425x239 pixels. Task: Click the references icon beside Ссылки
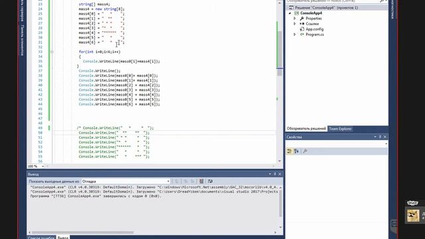(x=302, y=24)
